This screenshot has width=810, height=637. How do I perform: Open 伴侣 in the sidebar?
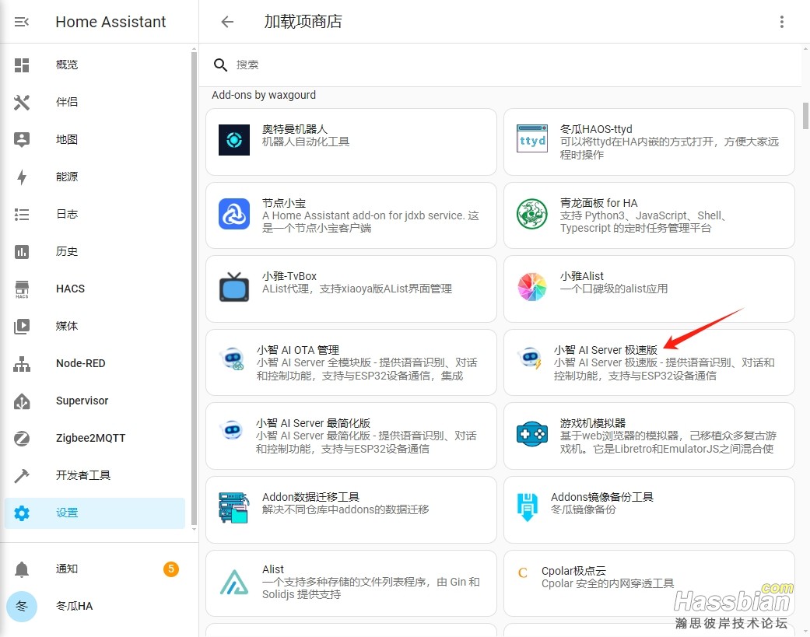pos(95,102)
